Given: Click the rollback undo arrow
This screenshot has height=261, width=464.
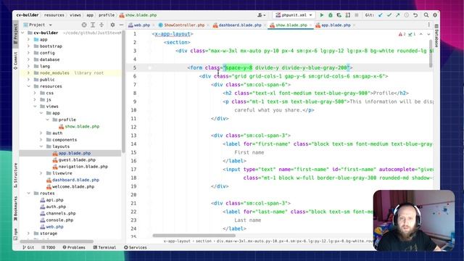Looking at the screenshot, I should (x=415, y=15).
